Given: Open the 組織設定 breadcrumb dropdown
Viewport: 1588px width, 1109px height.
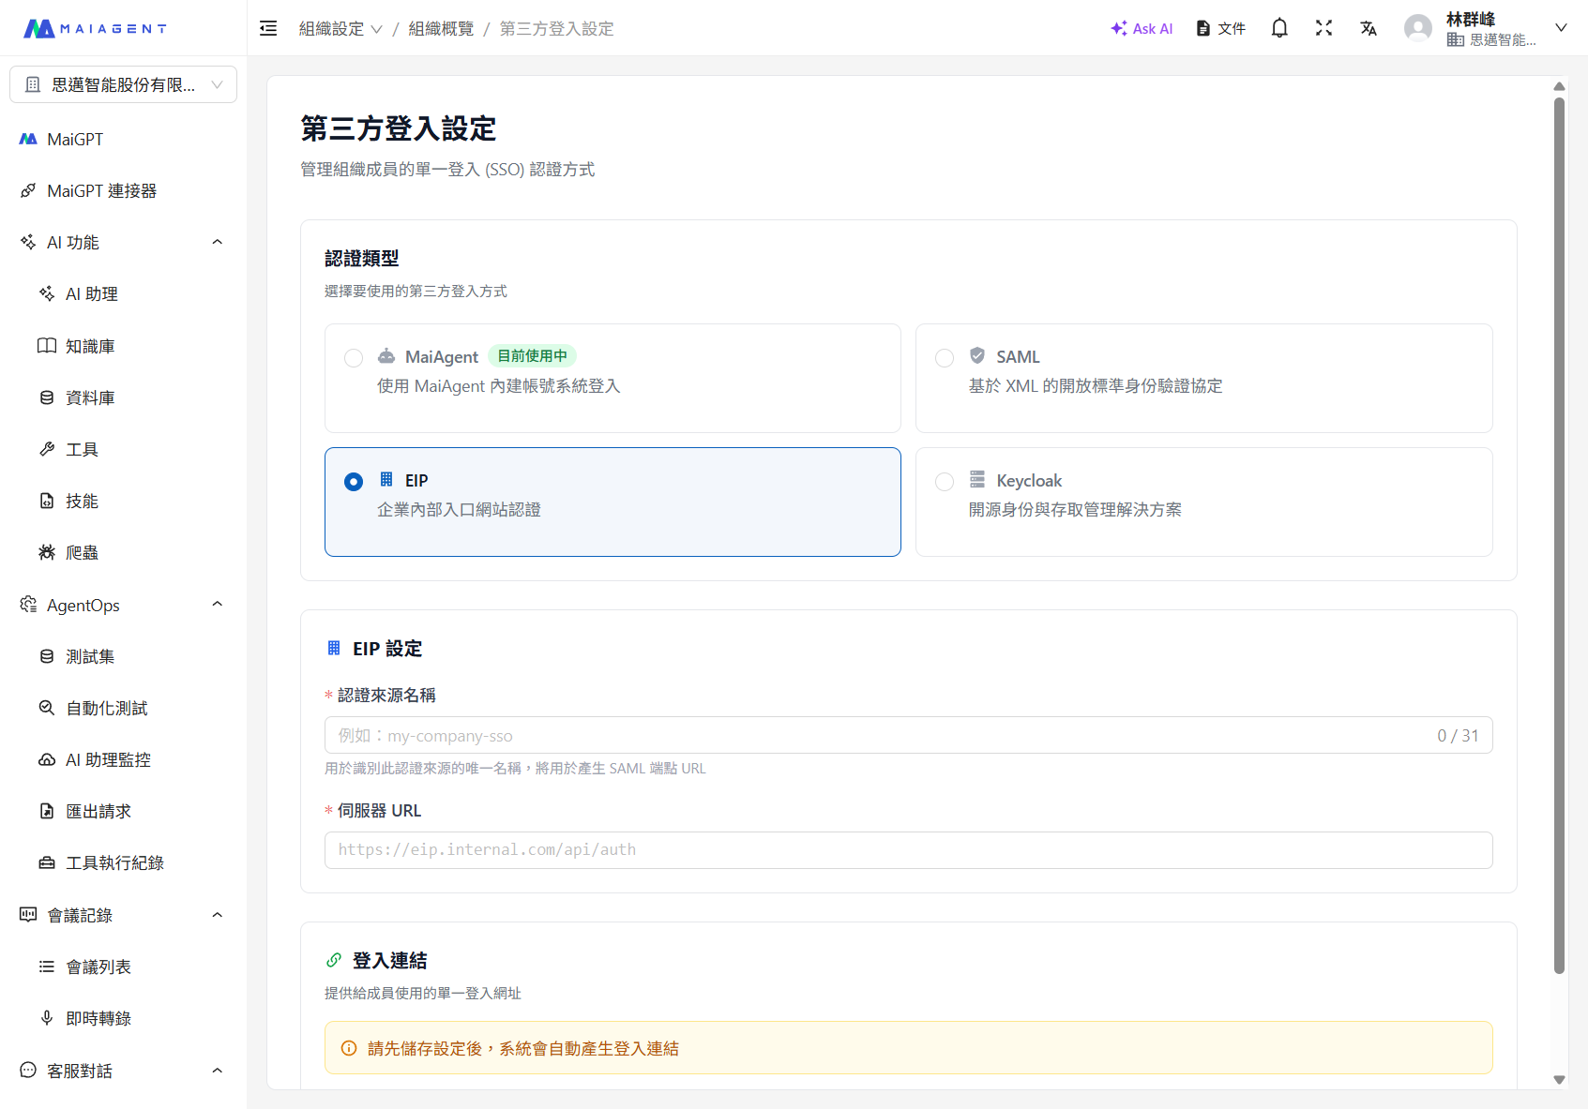Looking at the screenshot, I should coord(340,28).
